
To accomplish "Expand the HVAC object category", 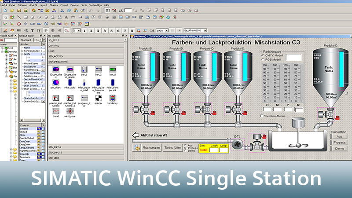I will (x=86, y=51).
